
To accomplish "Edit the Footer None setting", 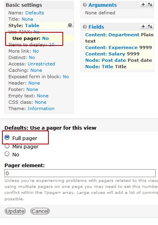I will coord(32,89).
